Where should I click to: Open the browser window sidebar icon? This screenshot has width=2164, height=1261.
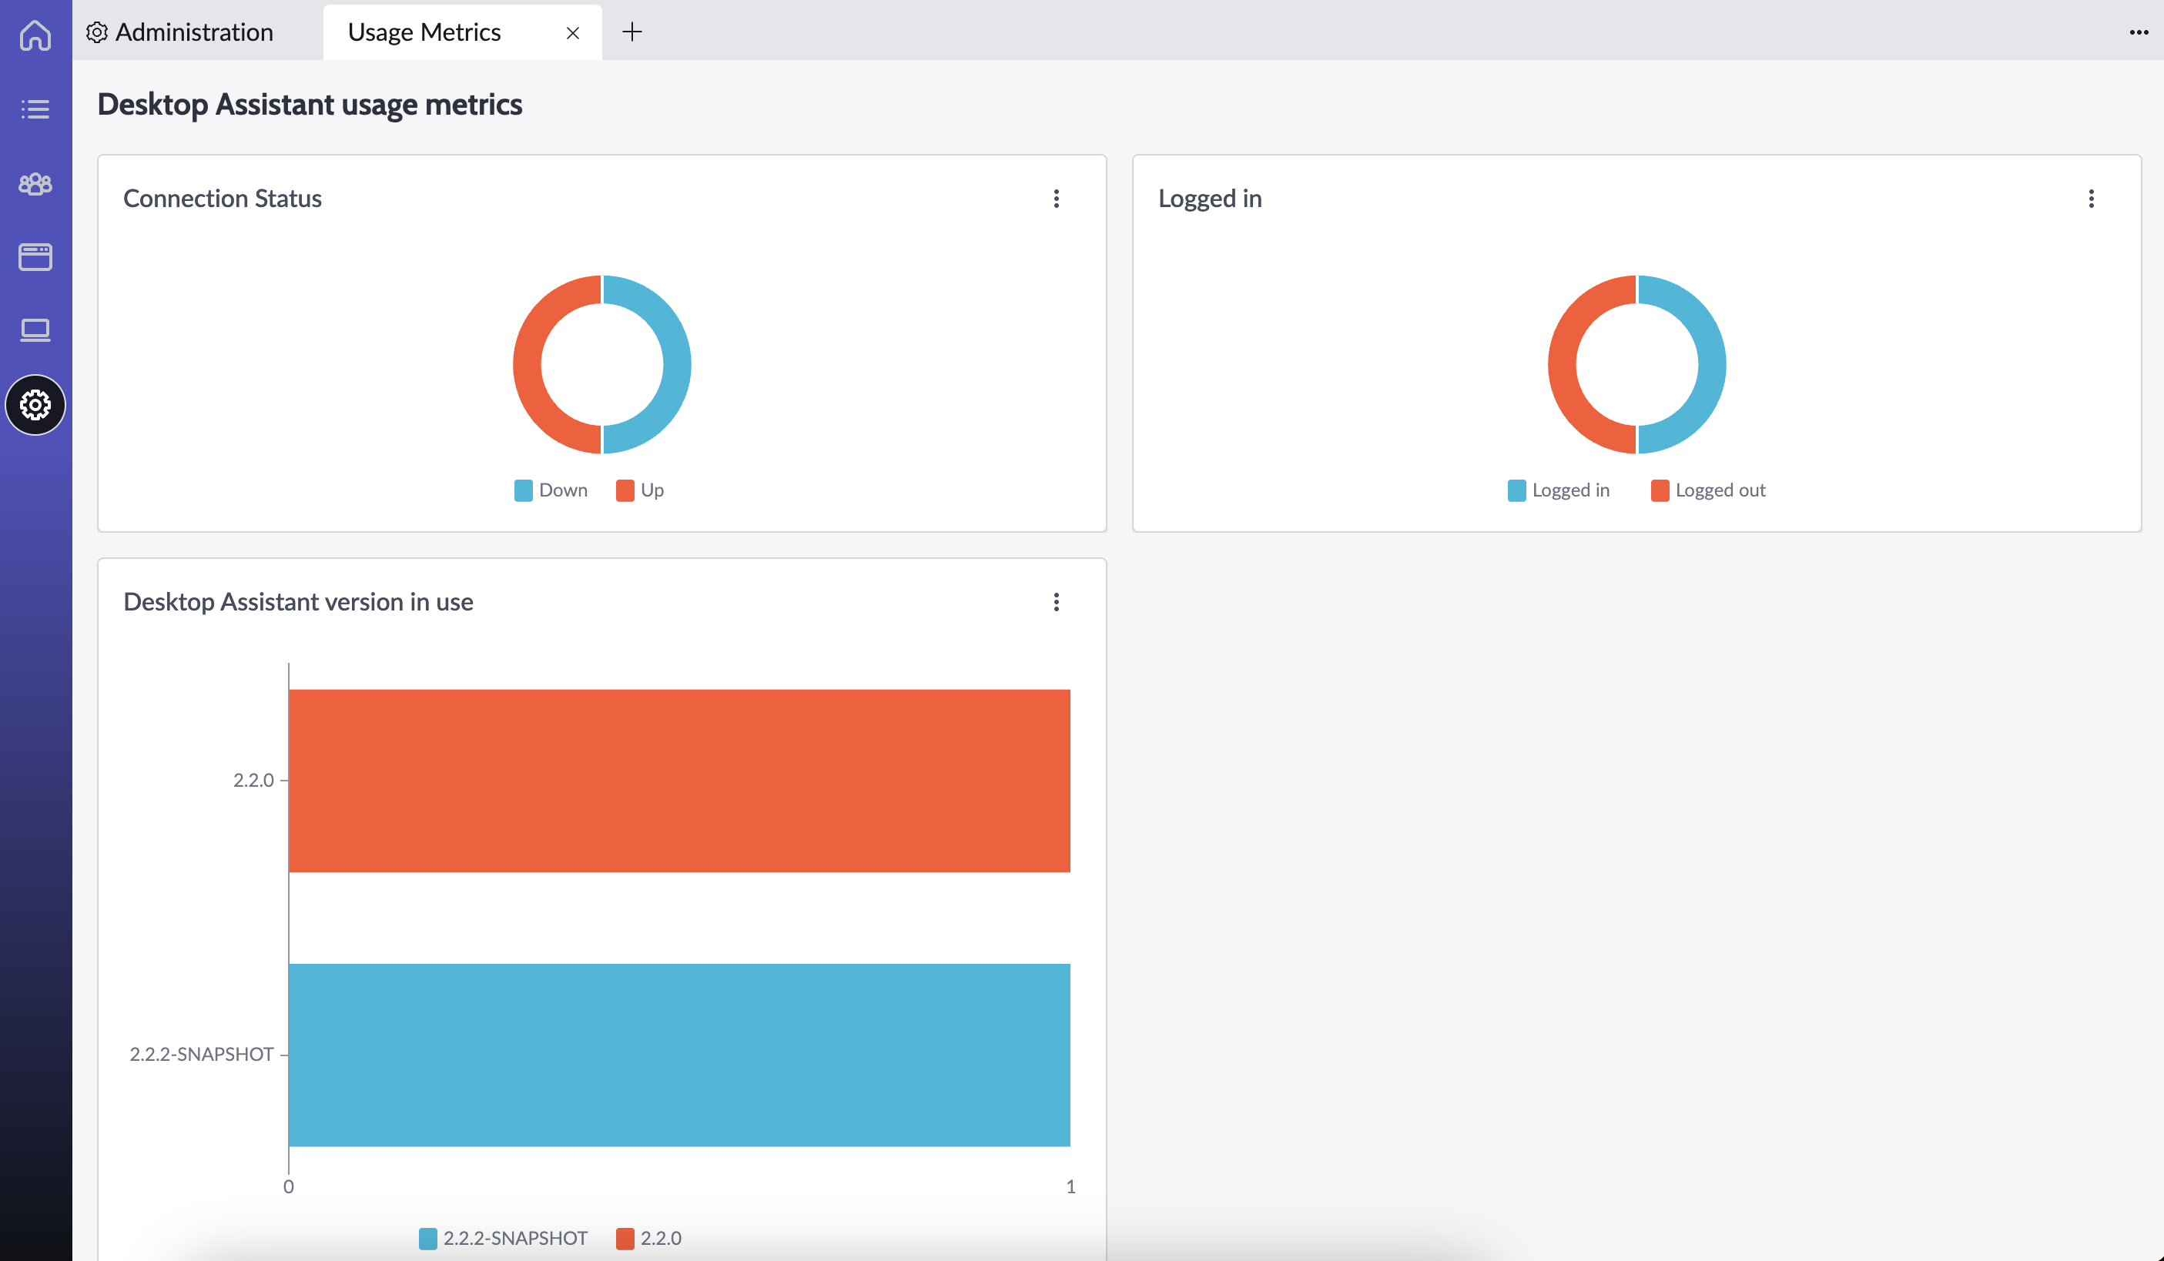pyautogui.click(x=35, y=256)
